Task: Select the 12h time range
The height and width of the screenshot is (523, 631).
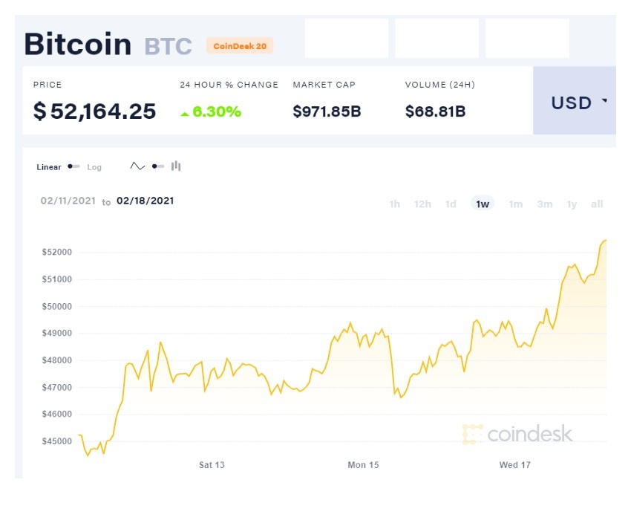Action: (x=422, y=204)
